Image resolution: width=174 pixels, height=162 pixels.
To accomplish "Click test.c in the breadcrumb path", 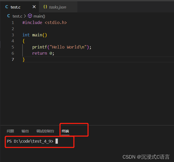I will (17, 16).
